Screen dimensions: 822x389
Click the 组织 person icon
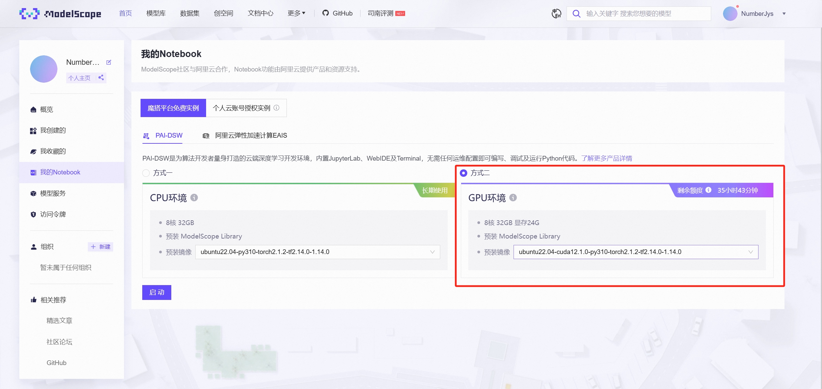[33, 247]
